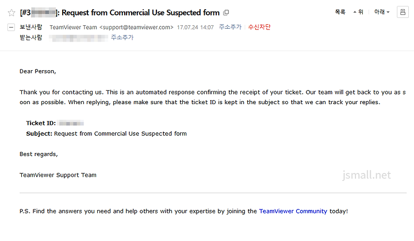Viewport: 414px width, 241px height.
Task: Block the sender with 수신차단
Action: (259, 27)
